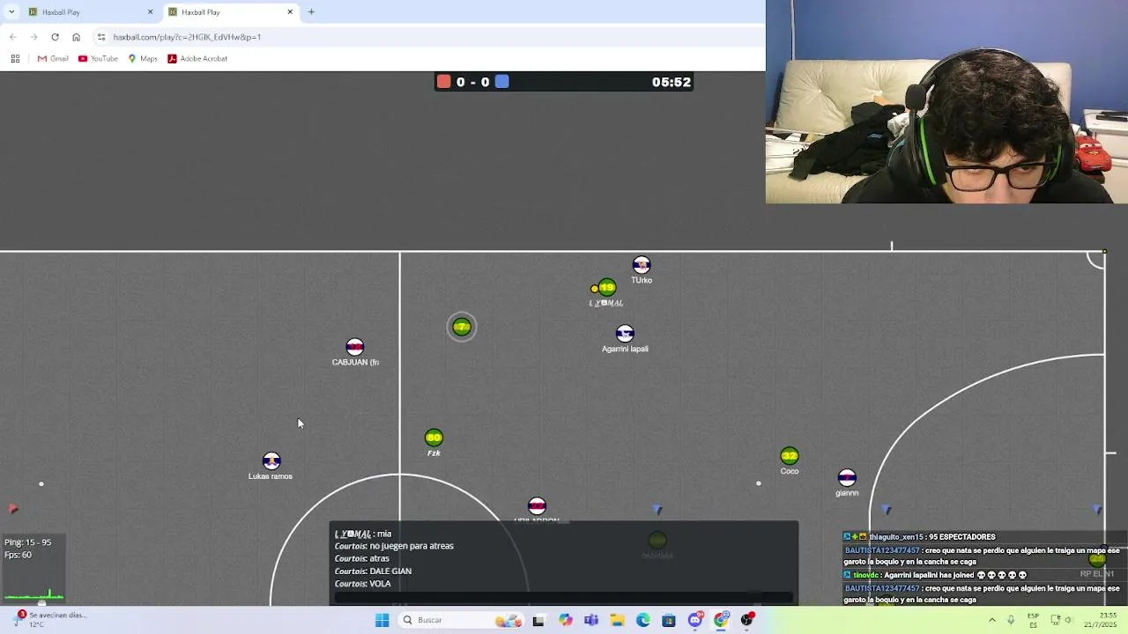Click the red team score square
This screenshot has height=634, width=1128.
click(444, 82)
